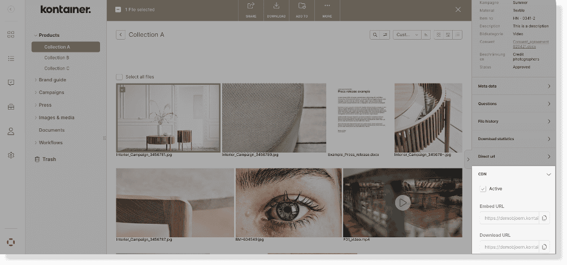Screen dimensions: 567x265
Task: Open the settings gear in left rail
Action: tap(11, 155)
